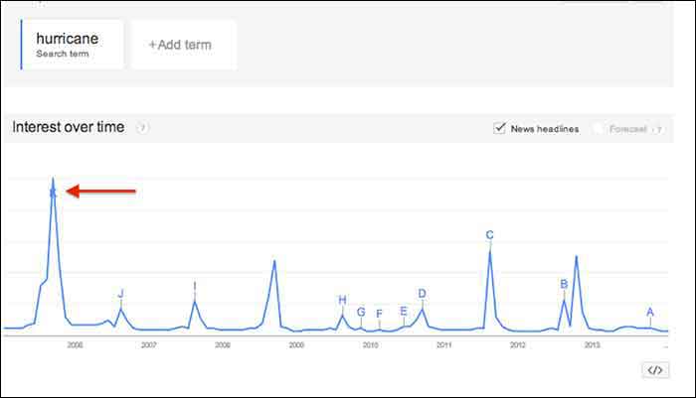
Task: Toggle the News headlines checkbox
Action: pos(500,129)
